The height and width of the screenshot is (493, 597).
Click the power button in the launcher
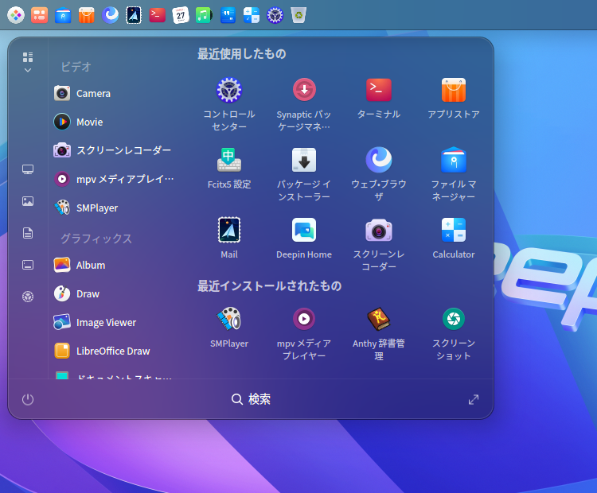[x=28, y=399]
